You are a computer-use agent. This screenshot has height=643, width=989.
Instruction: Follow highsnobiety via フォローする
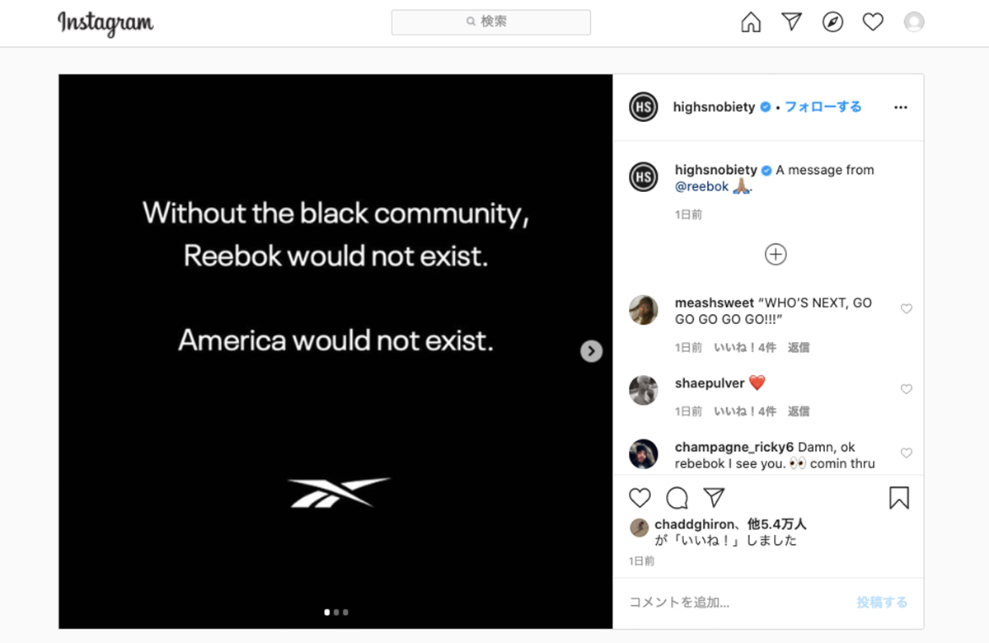823,107
